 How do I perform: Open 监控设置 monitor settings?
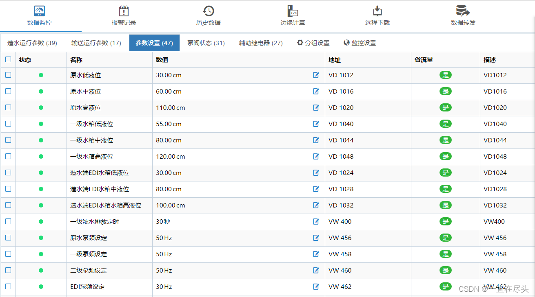pyautogui.click(x=360, y=43)
